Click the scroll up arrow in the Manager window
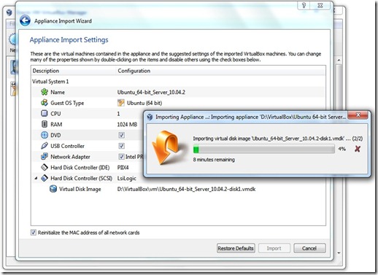 pyautogui.click(x=339, y=60)
